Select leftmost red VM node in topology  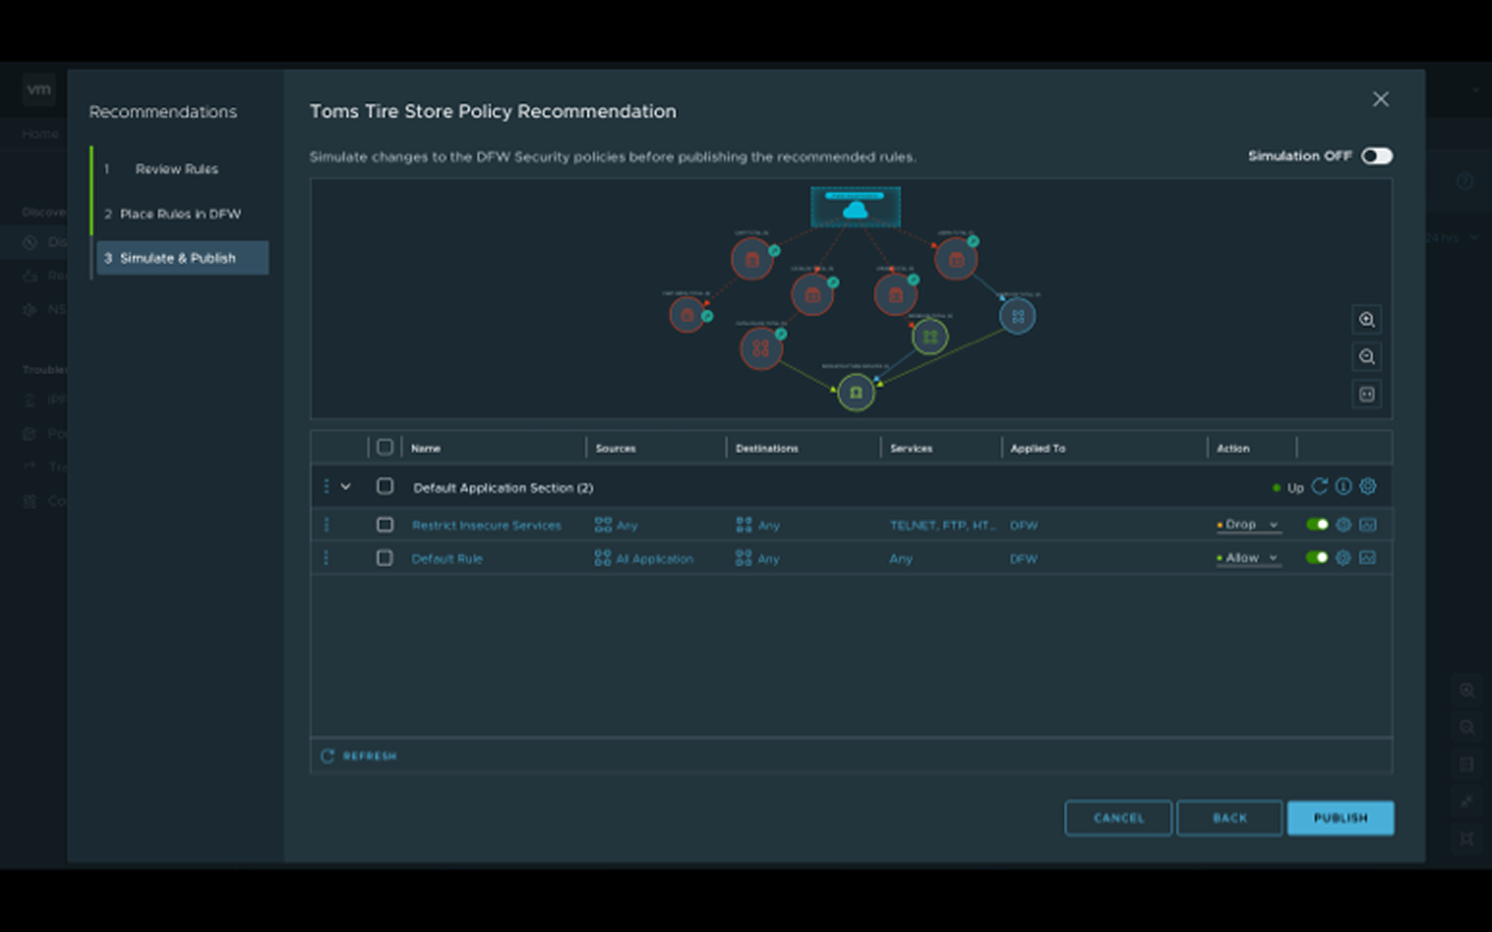pos(688,314)
